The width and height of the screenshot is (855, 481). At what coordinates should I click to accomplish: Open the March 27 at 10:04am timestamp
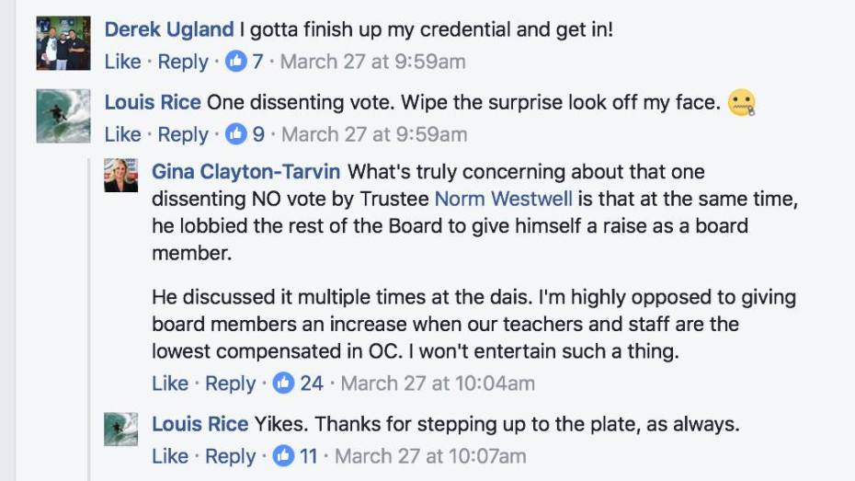pos(437,383)
